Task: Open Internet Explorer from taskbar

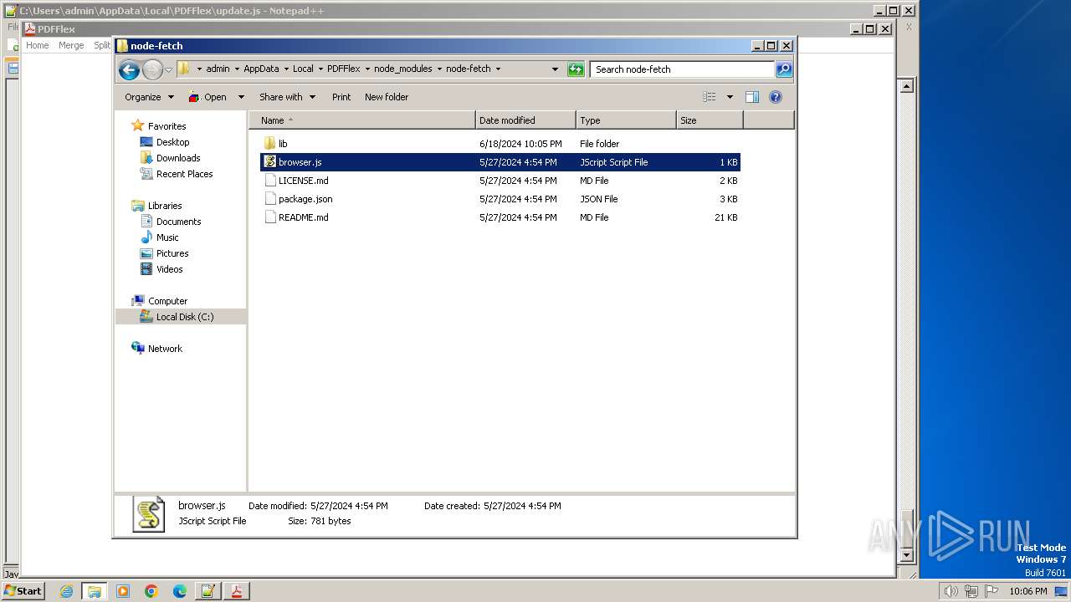Action: click(66, 591)
